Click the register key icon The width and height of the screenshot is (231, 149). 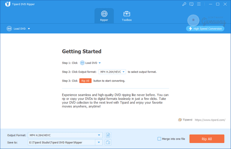[x=184, y=4]
